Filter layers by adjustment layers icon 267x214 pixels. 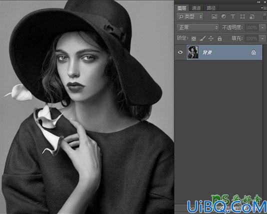pyautogui.click(x=223, y=16)
